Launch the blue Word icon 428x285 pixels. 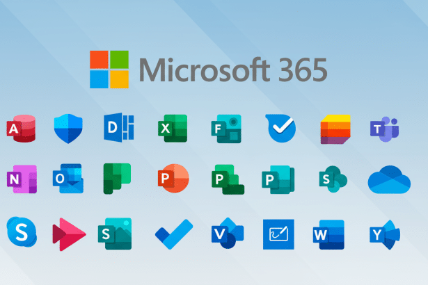(x=328, y=234)
